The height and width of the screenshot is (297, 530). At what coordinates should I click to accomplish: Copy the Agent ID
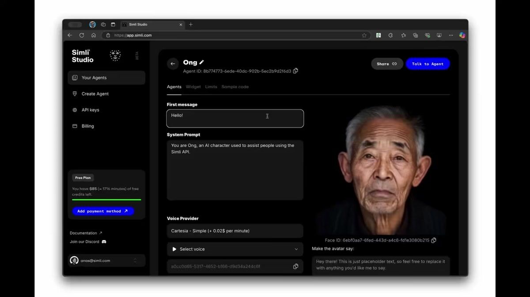click(x=295, y=71)
